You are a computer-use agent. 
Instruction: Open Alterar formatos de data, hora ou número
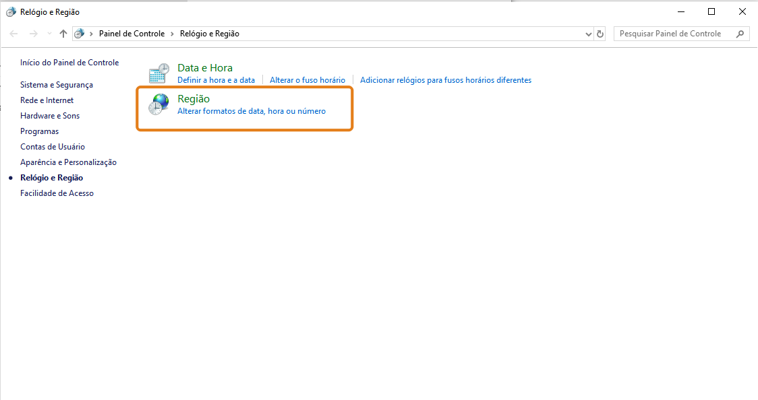point(251,111)
